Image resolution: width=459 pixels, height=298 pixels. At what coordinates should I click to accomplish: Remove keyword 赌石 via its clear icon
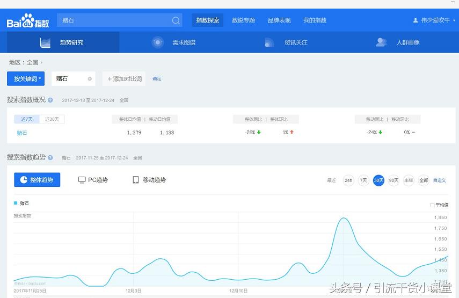90,79
